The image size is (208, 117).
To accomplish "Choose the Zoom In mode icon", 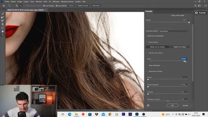I will point(17,6).
